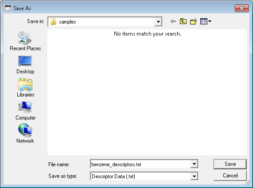Browse Network location
The width and height of the screenshot is (253, 188).
25,133
